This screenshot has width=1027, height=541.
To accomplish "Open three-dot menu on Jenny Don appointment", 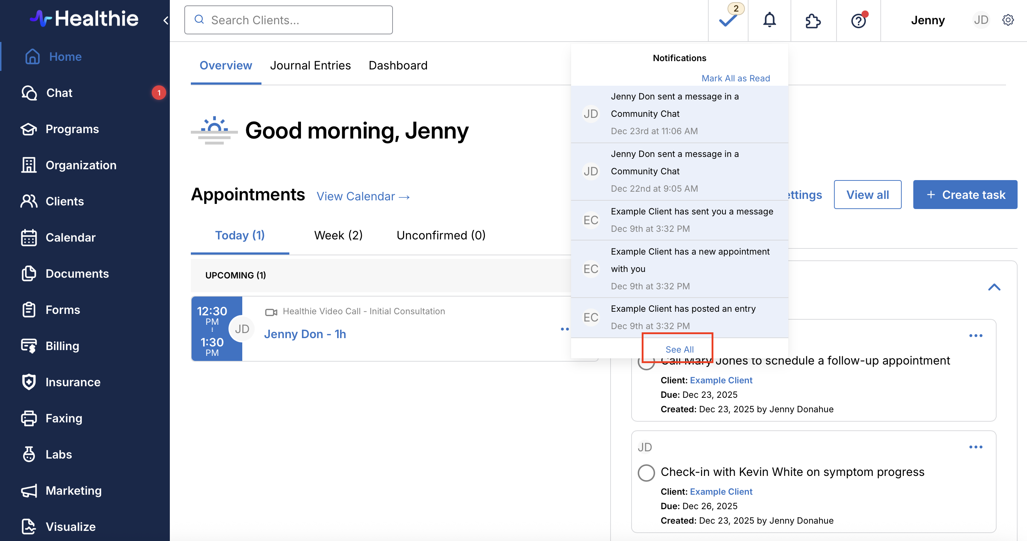I will coord(565,329).
